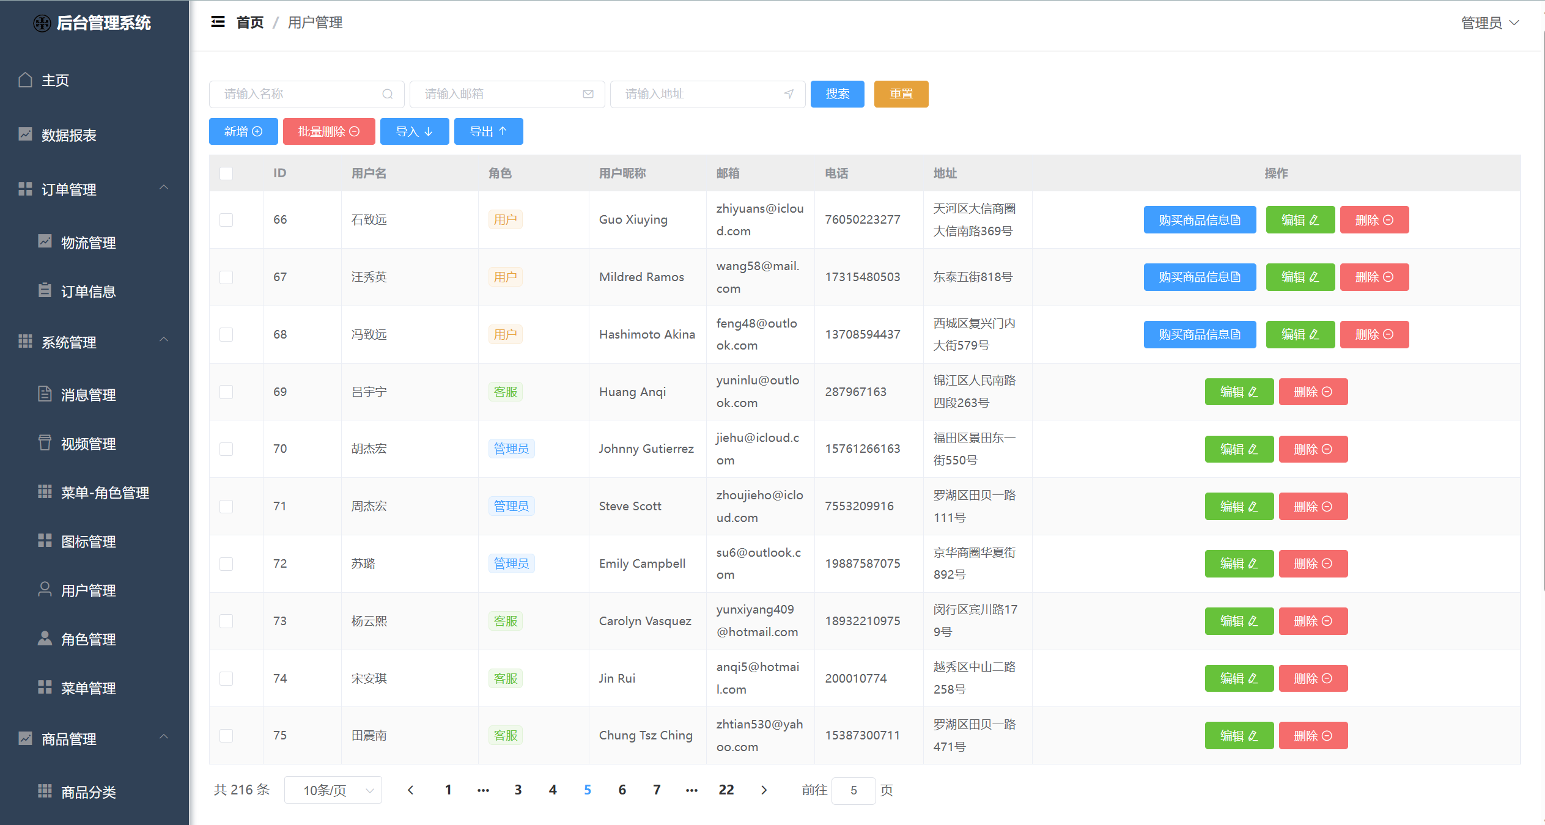Toggle the sidebar collapse hamburger icon

click(218, 22)
